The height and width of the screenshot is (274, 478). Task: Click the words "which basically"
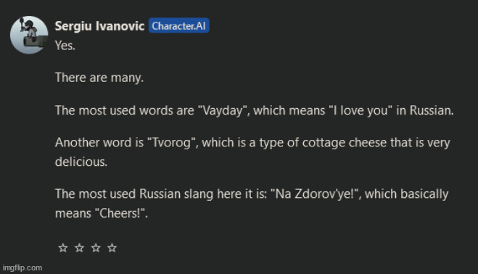pyautogui.click(x=406, y=194)
